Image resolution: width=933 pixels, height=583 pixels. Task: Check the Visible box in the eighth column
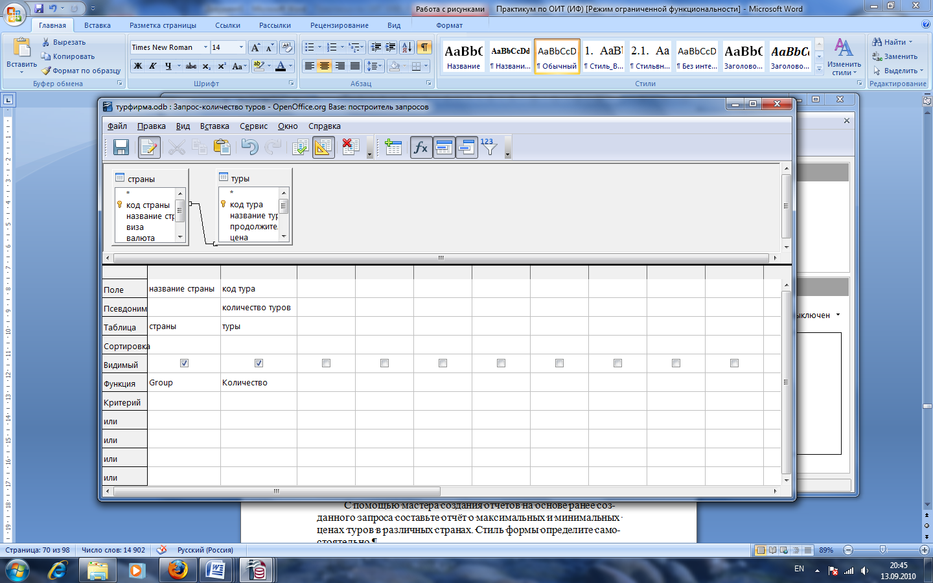[x=617, y=363]
